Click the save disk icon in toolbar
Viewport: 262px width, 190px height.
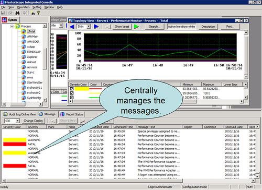tap(3, 13)
